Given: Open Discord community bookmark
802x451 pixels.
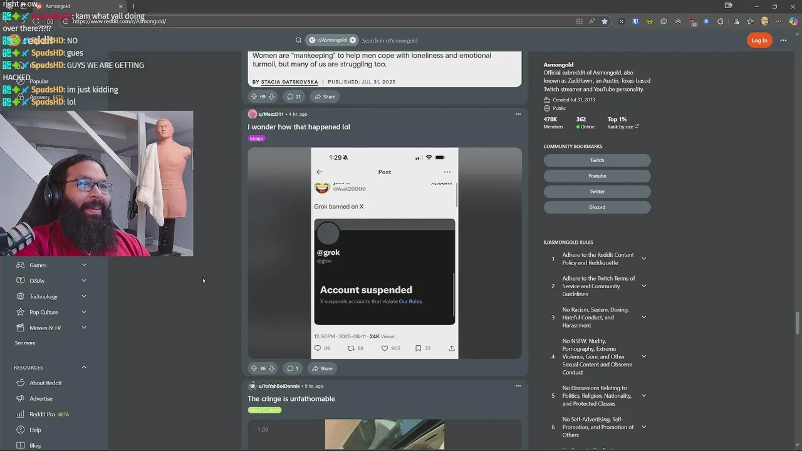Looking at the screenshot, I should coord(597,207).
